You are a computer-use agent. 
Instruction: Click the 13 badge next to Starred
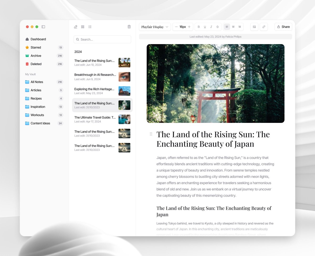pyautogui.click(x=61, y=48)
